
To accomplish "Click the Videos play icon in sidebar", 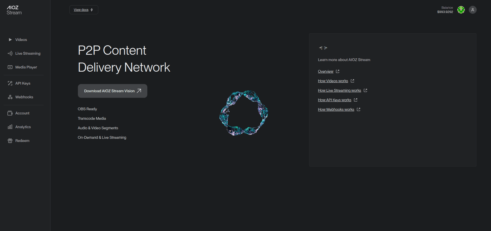I will [x=10, y=40].
